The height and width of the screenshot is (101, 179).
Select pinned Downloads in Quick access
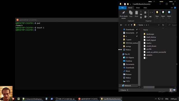coord(130,29)
